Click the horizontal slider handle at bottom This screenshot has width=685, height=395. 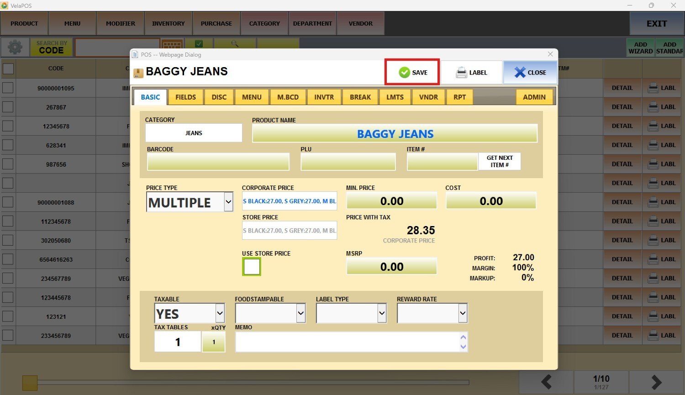pos(30,383)
